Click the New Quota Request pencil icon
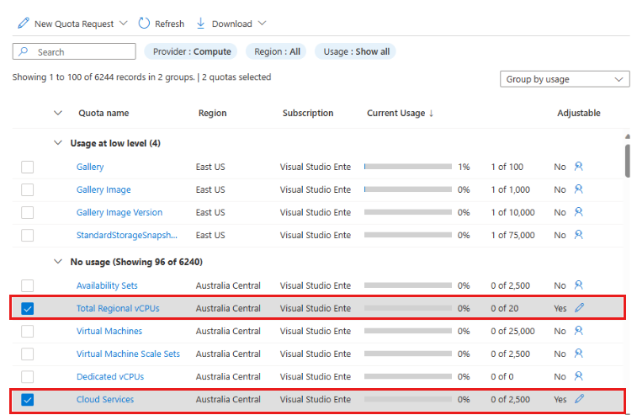This screenshot has height=415, width=637. pyautogui.click(x=24, y=24)
